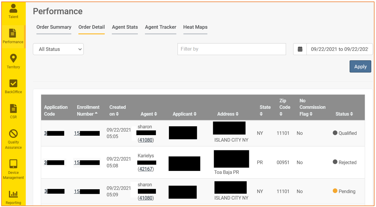Open agent link 42167 for Karielys
This screenshot has width=376, height=207.
point(146,169)
